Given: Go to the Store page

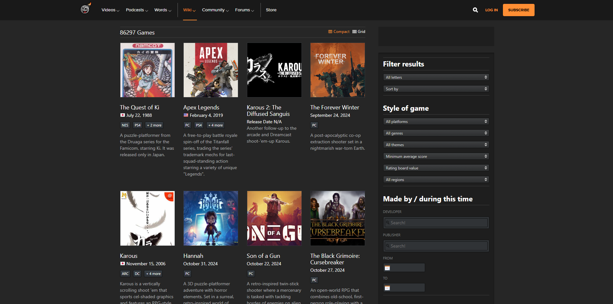Looking at the screenshot, I should (271, 10).
